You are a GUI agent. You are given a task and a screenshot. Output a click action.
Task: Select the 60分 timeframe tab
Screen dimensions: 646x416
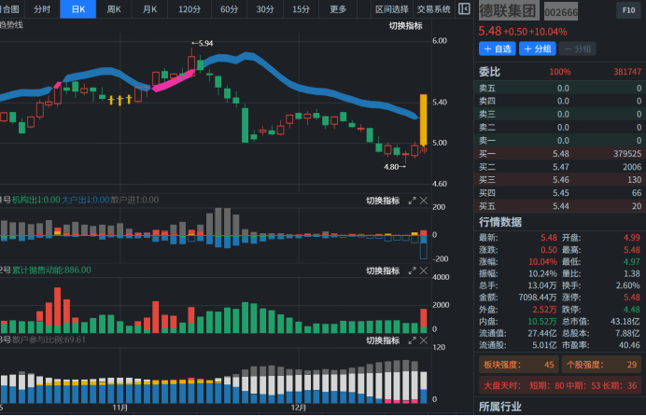pyautogui.click(x=229, y=9)
